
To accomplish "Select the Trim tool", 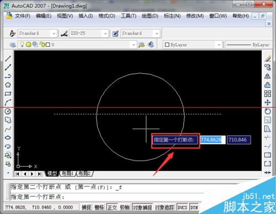I will 268,137.
